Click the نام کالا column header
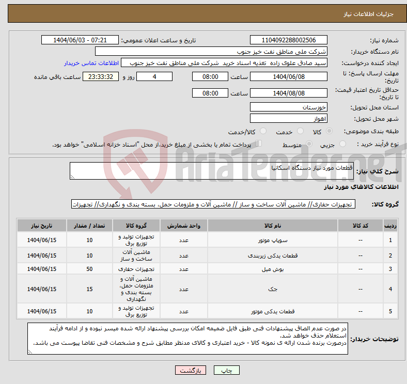The height and width of the screenshot is (384, 407). coord(273,226)
